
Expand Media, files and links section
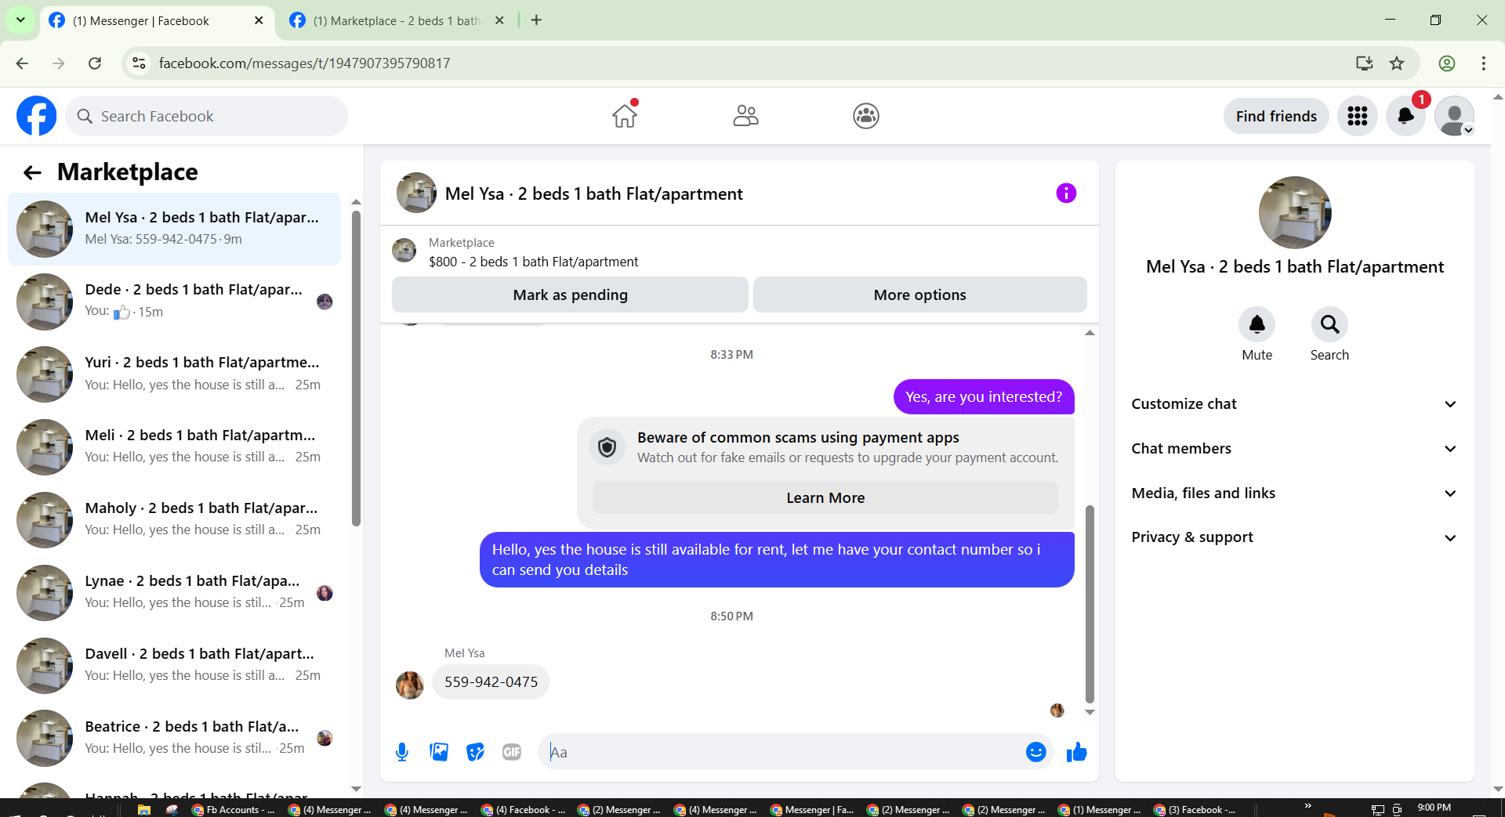click(x=1294, y=493)
